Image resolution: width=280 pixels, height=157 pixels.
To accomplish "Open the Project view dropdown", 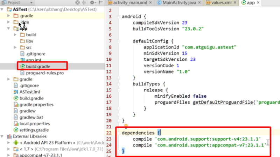I will [x=31, y=2].
